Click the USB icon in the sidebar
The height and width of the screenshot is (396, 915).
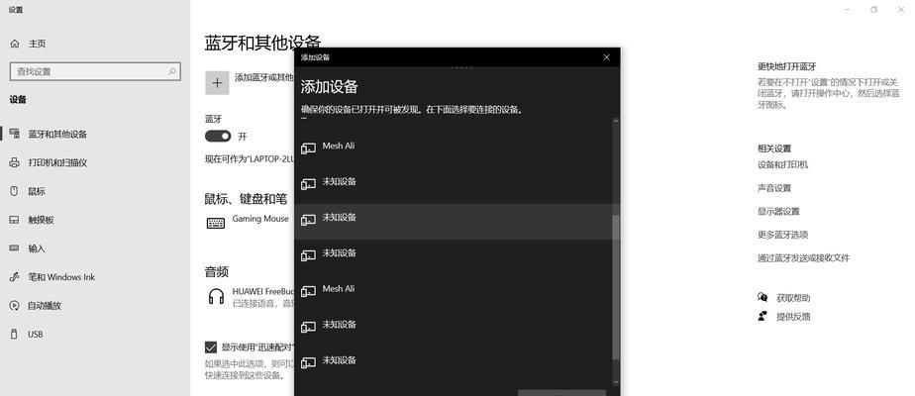pyautogui.click(x=15, y=335)
